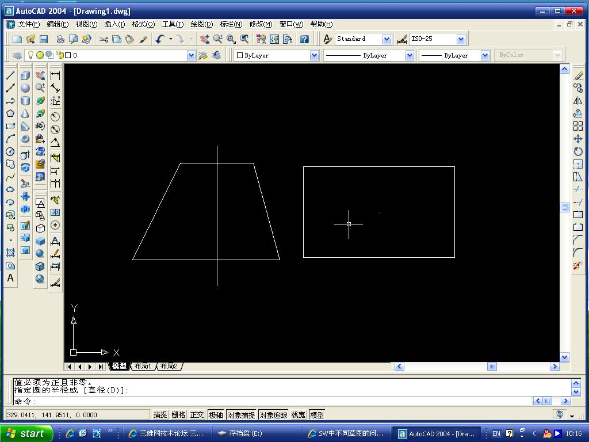Select the Line tool in draw toolbar

[x=10, y=75]
